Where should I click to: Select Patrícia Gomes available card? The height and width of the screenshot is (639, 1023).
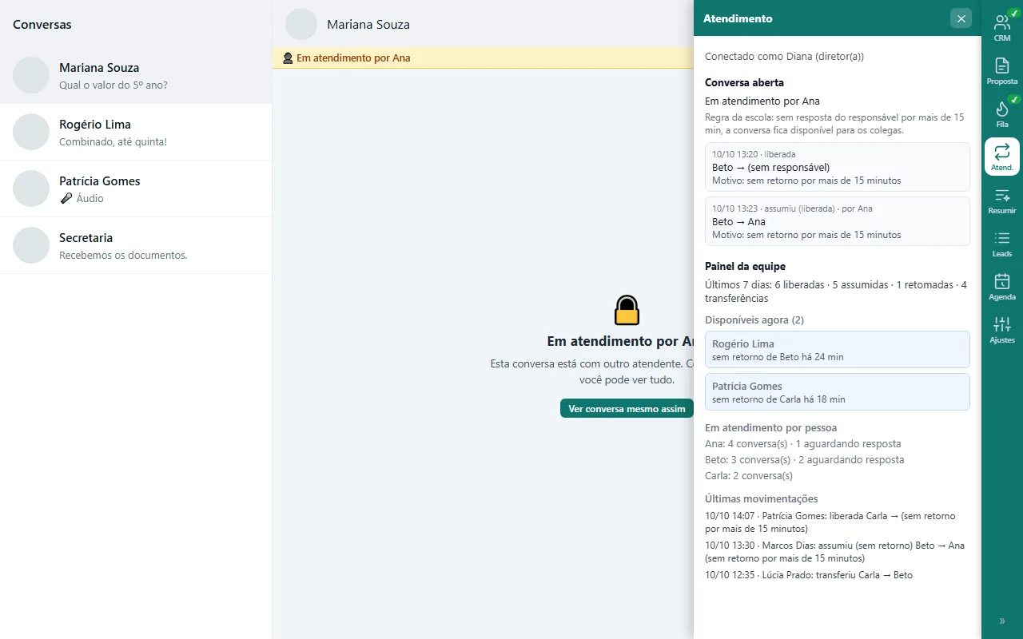(837, 392)
